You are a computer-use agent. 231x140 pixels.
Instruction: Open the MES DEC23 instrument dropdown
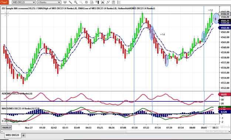coord(24,2)
